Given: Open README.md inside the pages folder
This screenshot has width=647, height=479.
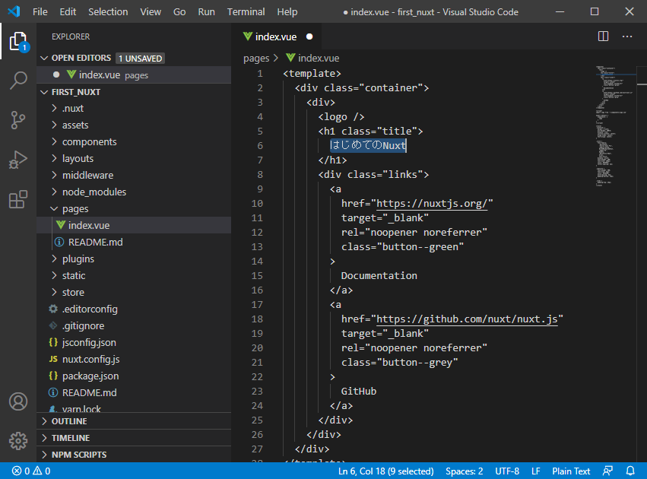Looking at the screenshot, I should pyautogui.click(x=135, y=243).
